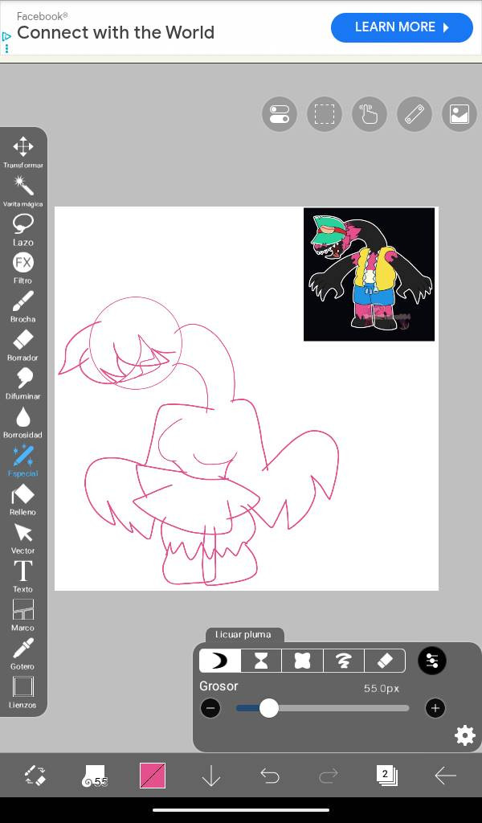Click the Connect with the World ad text

[116, 32]
